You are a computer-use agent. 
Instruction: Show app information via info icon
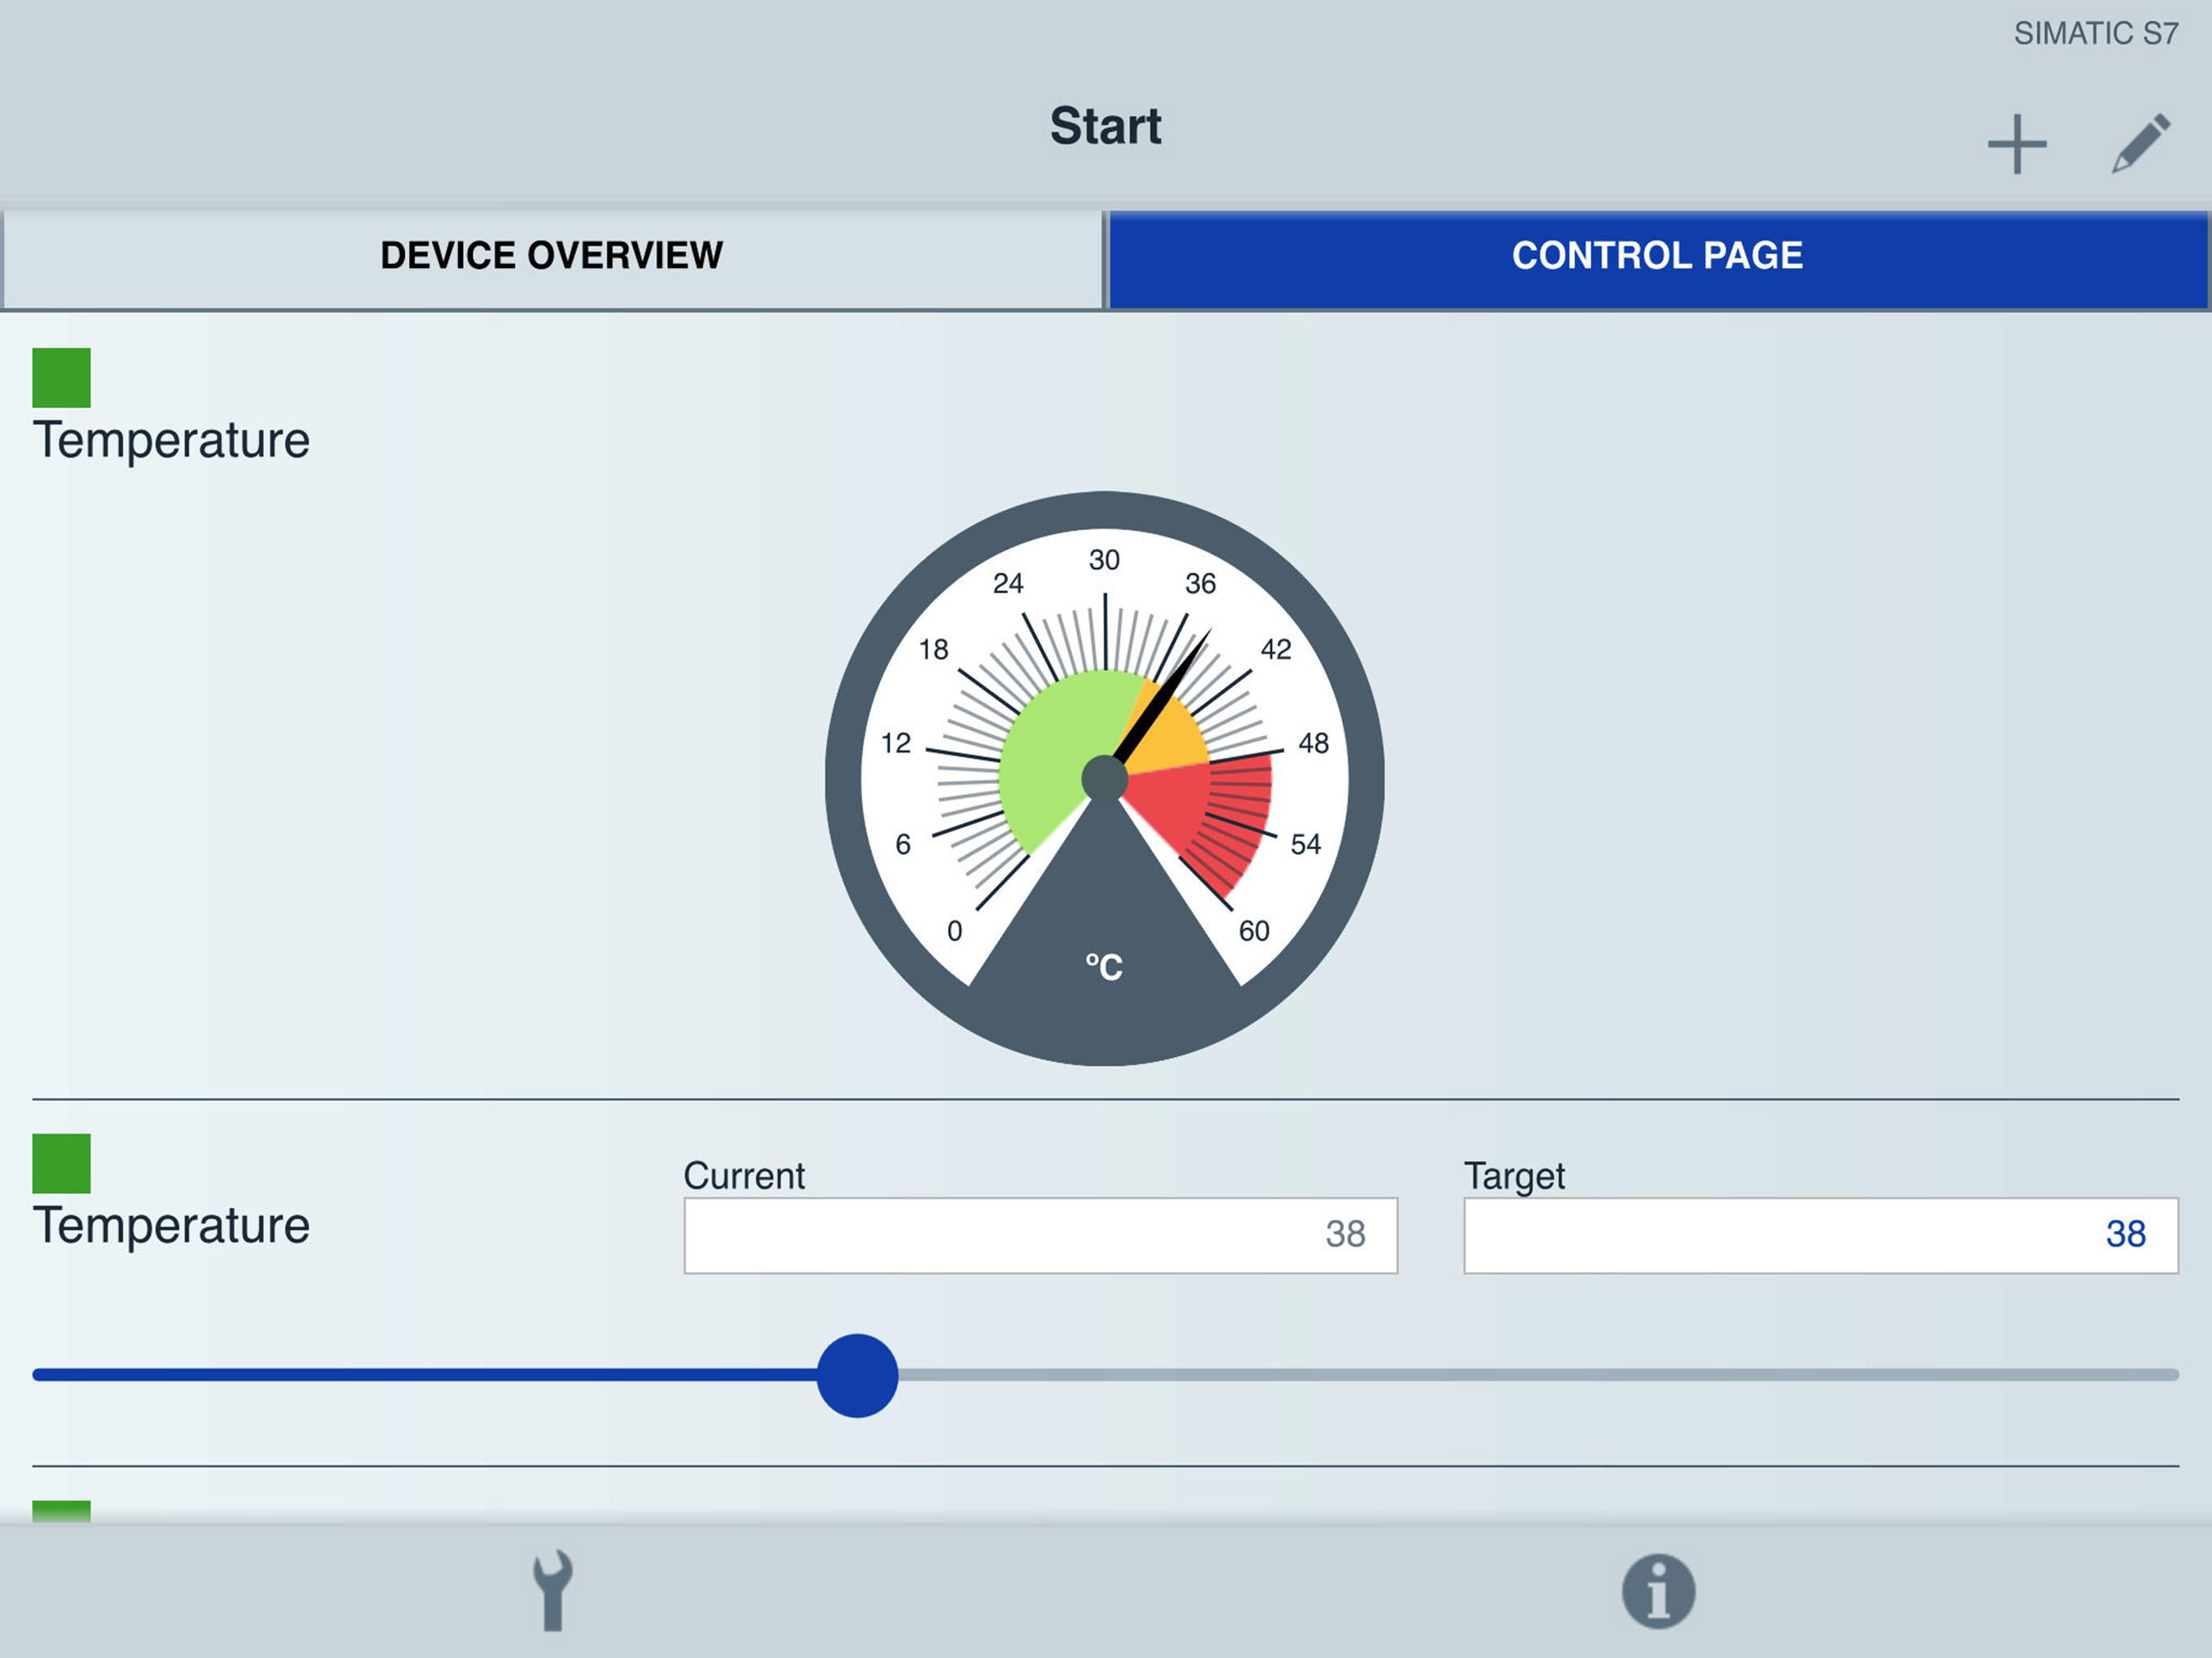pyautogui.click(x=1658, y=1591)
